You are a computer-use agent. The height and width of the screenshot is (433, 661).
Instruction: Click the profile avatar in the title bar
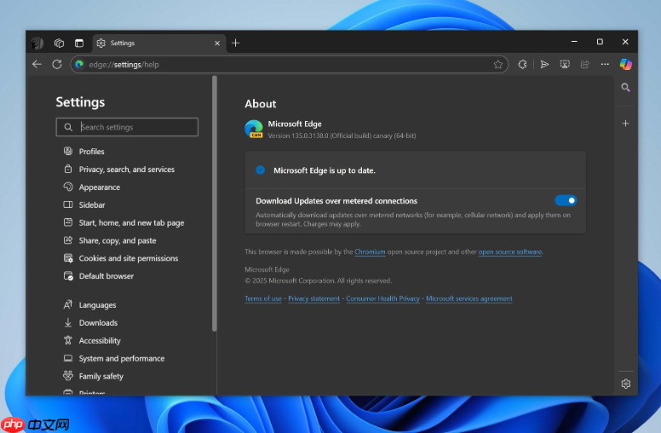pos(37,43)
